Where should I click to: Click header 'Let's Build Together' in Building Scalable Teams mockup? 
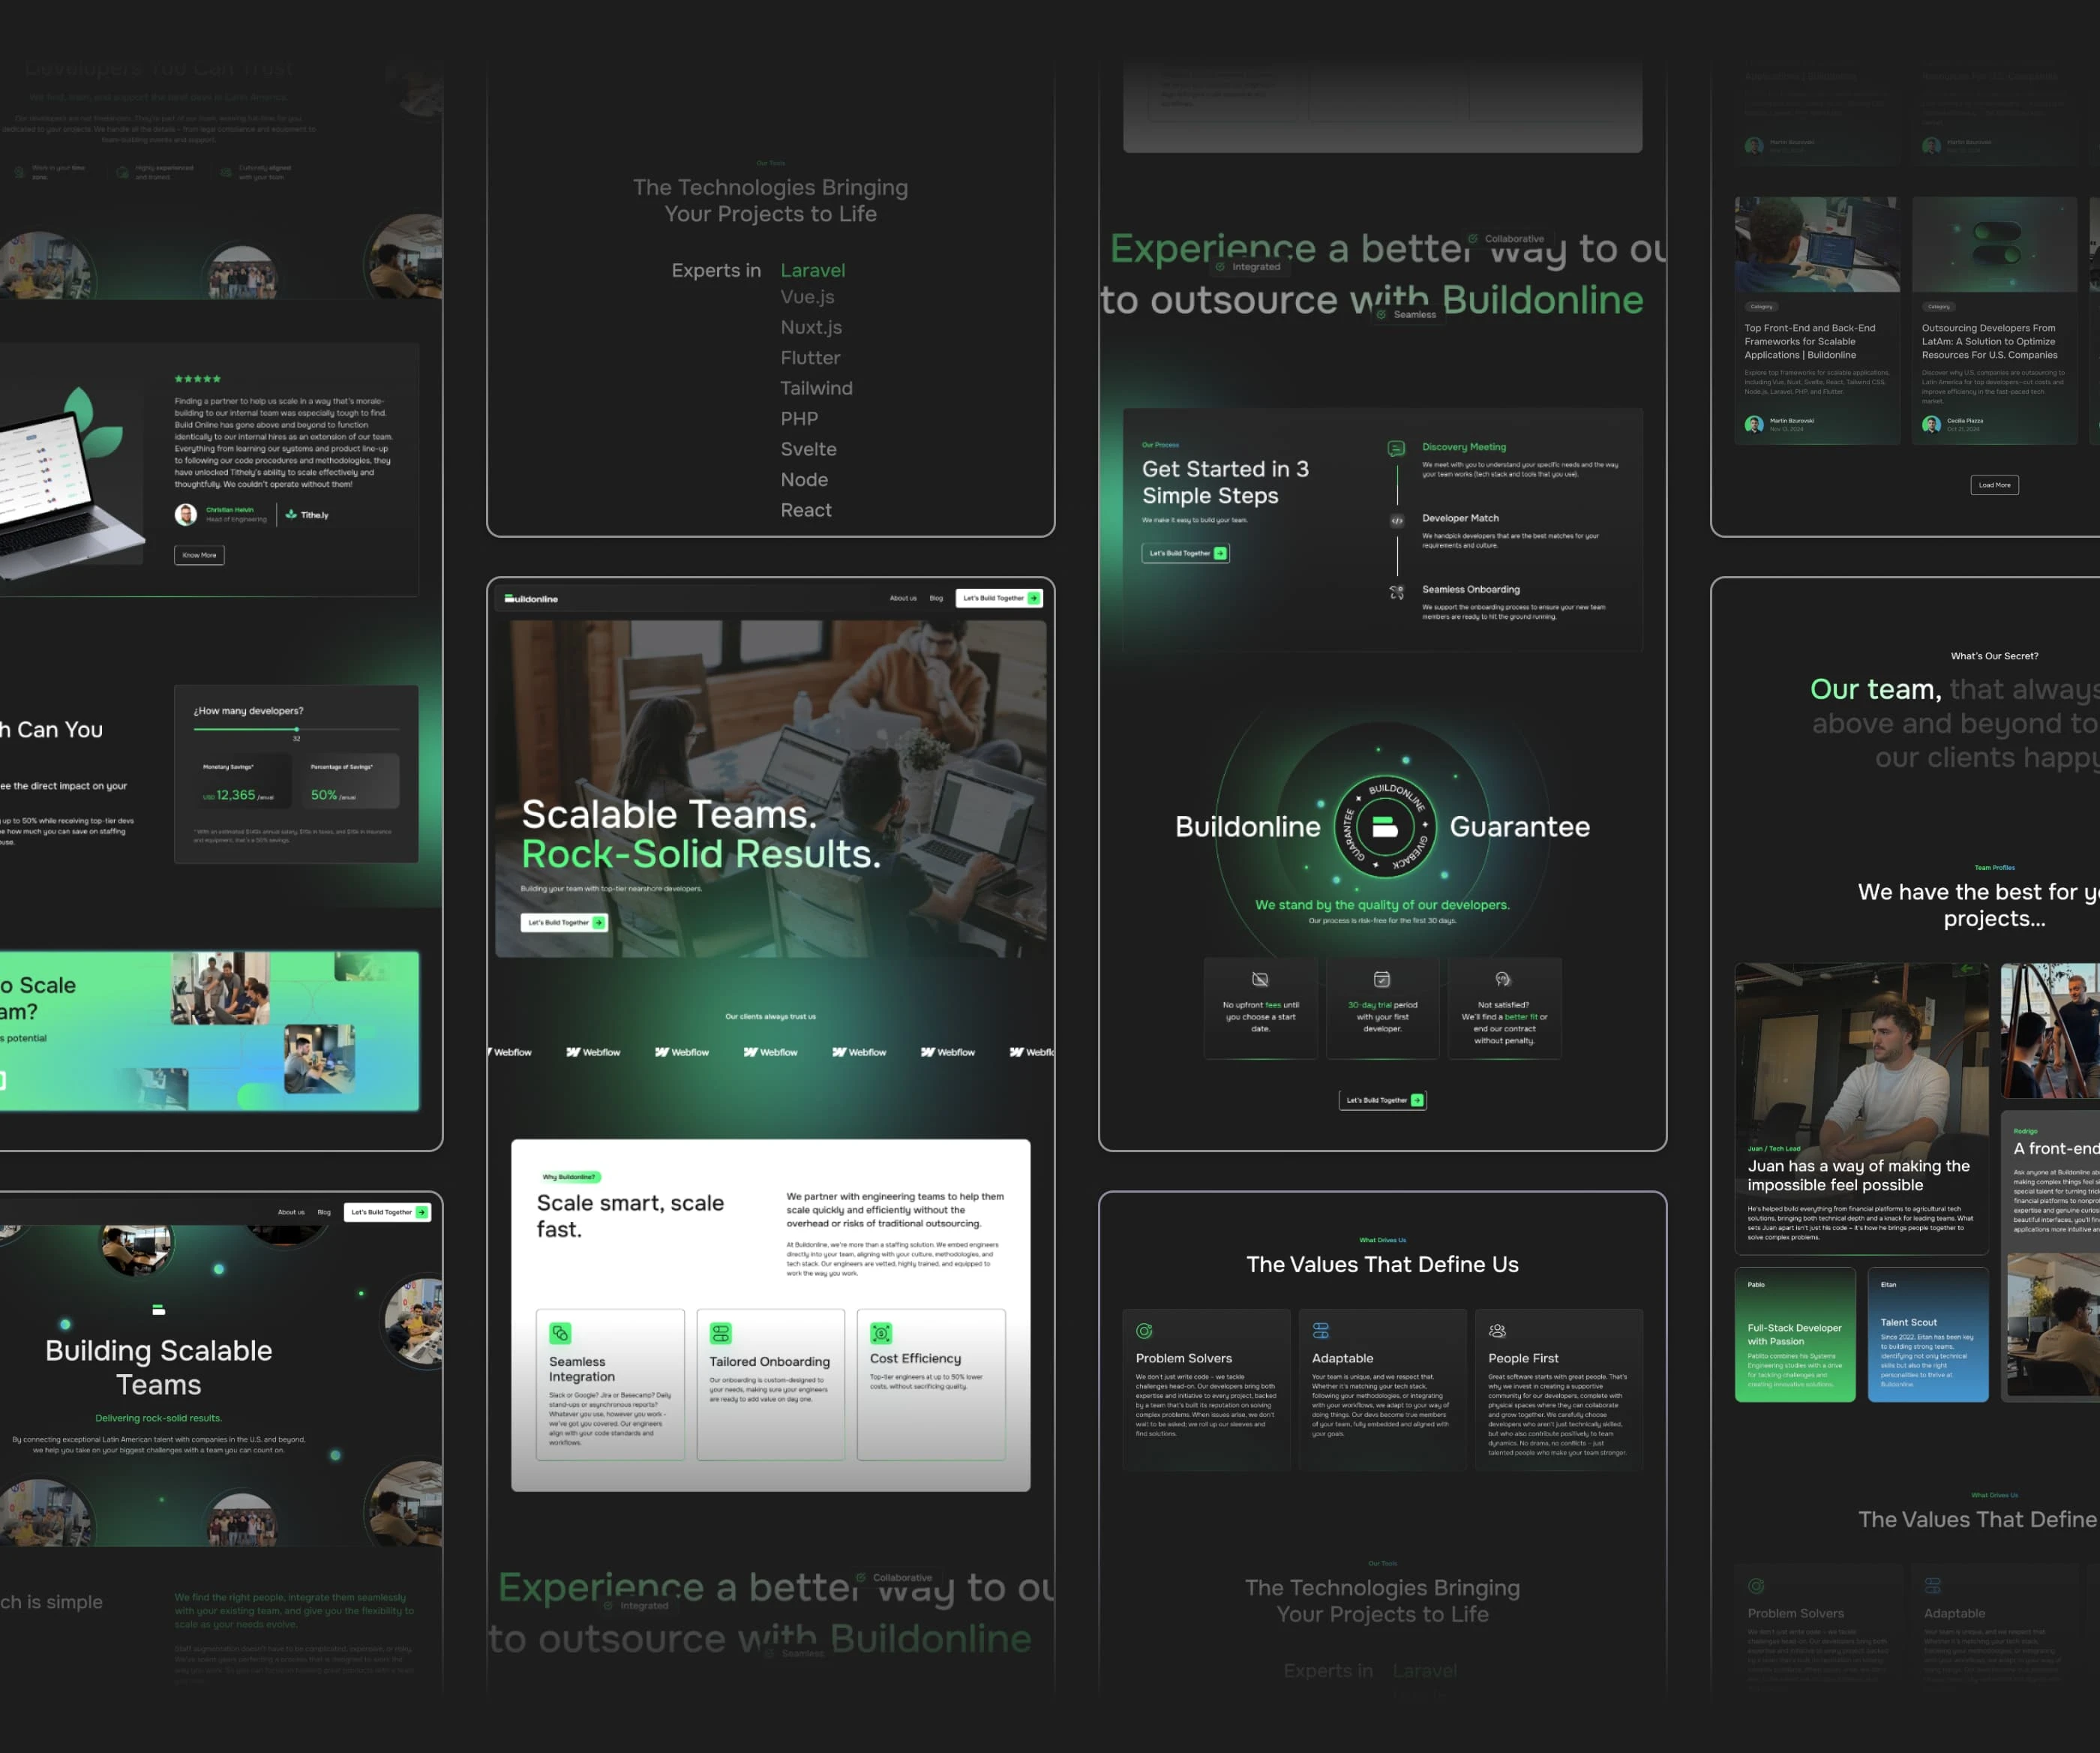387,1212
